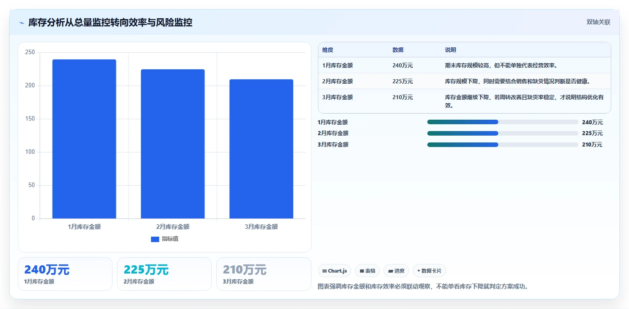Click the 240万元 cell in the table
Viewport: 629px width, 309px height.
click(x=402, y=66)
